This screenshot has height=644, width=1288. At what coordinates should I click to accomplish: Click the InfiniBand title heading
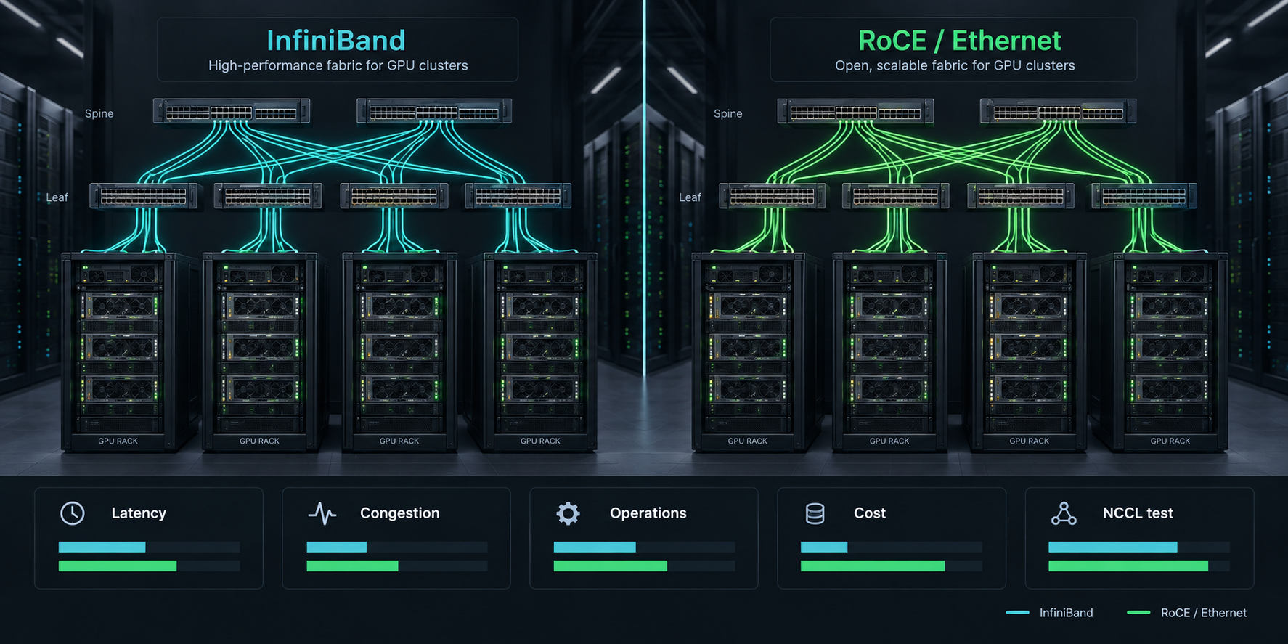tap(335, 41)
